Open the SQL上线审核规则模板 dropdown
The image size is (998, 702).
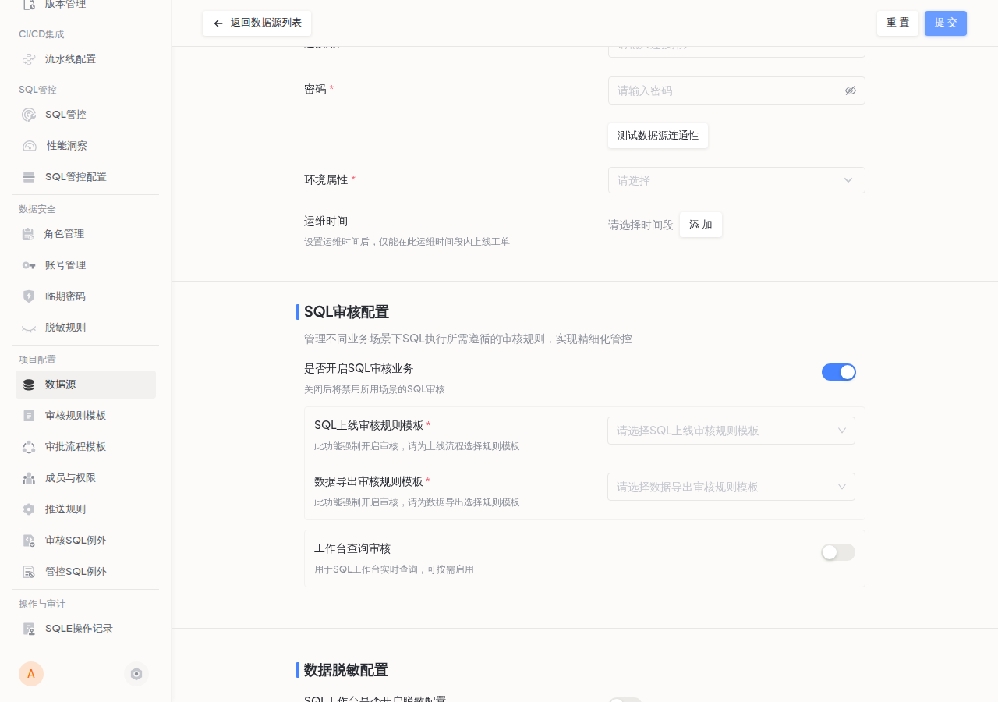[x=731, y=431]
